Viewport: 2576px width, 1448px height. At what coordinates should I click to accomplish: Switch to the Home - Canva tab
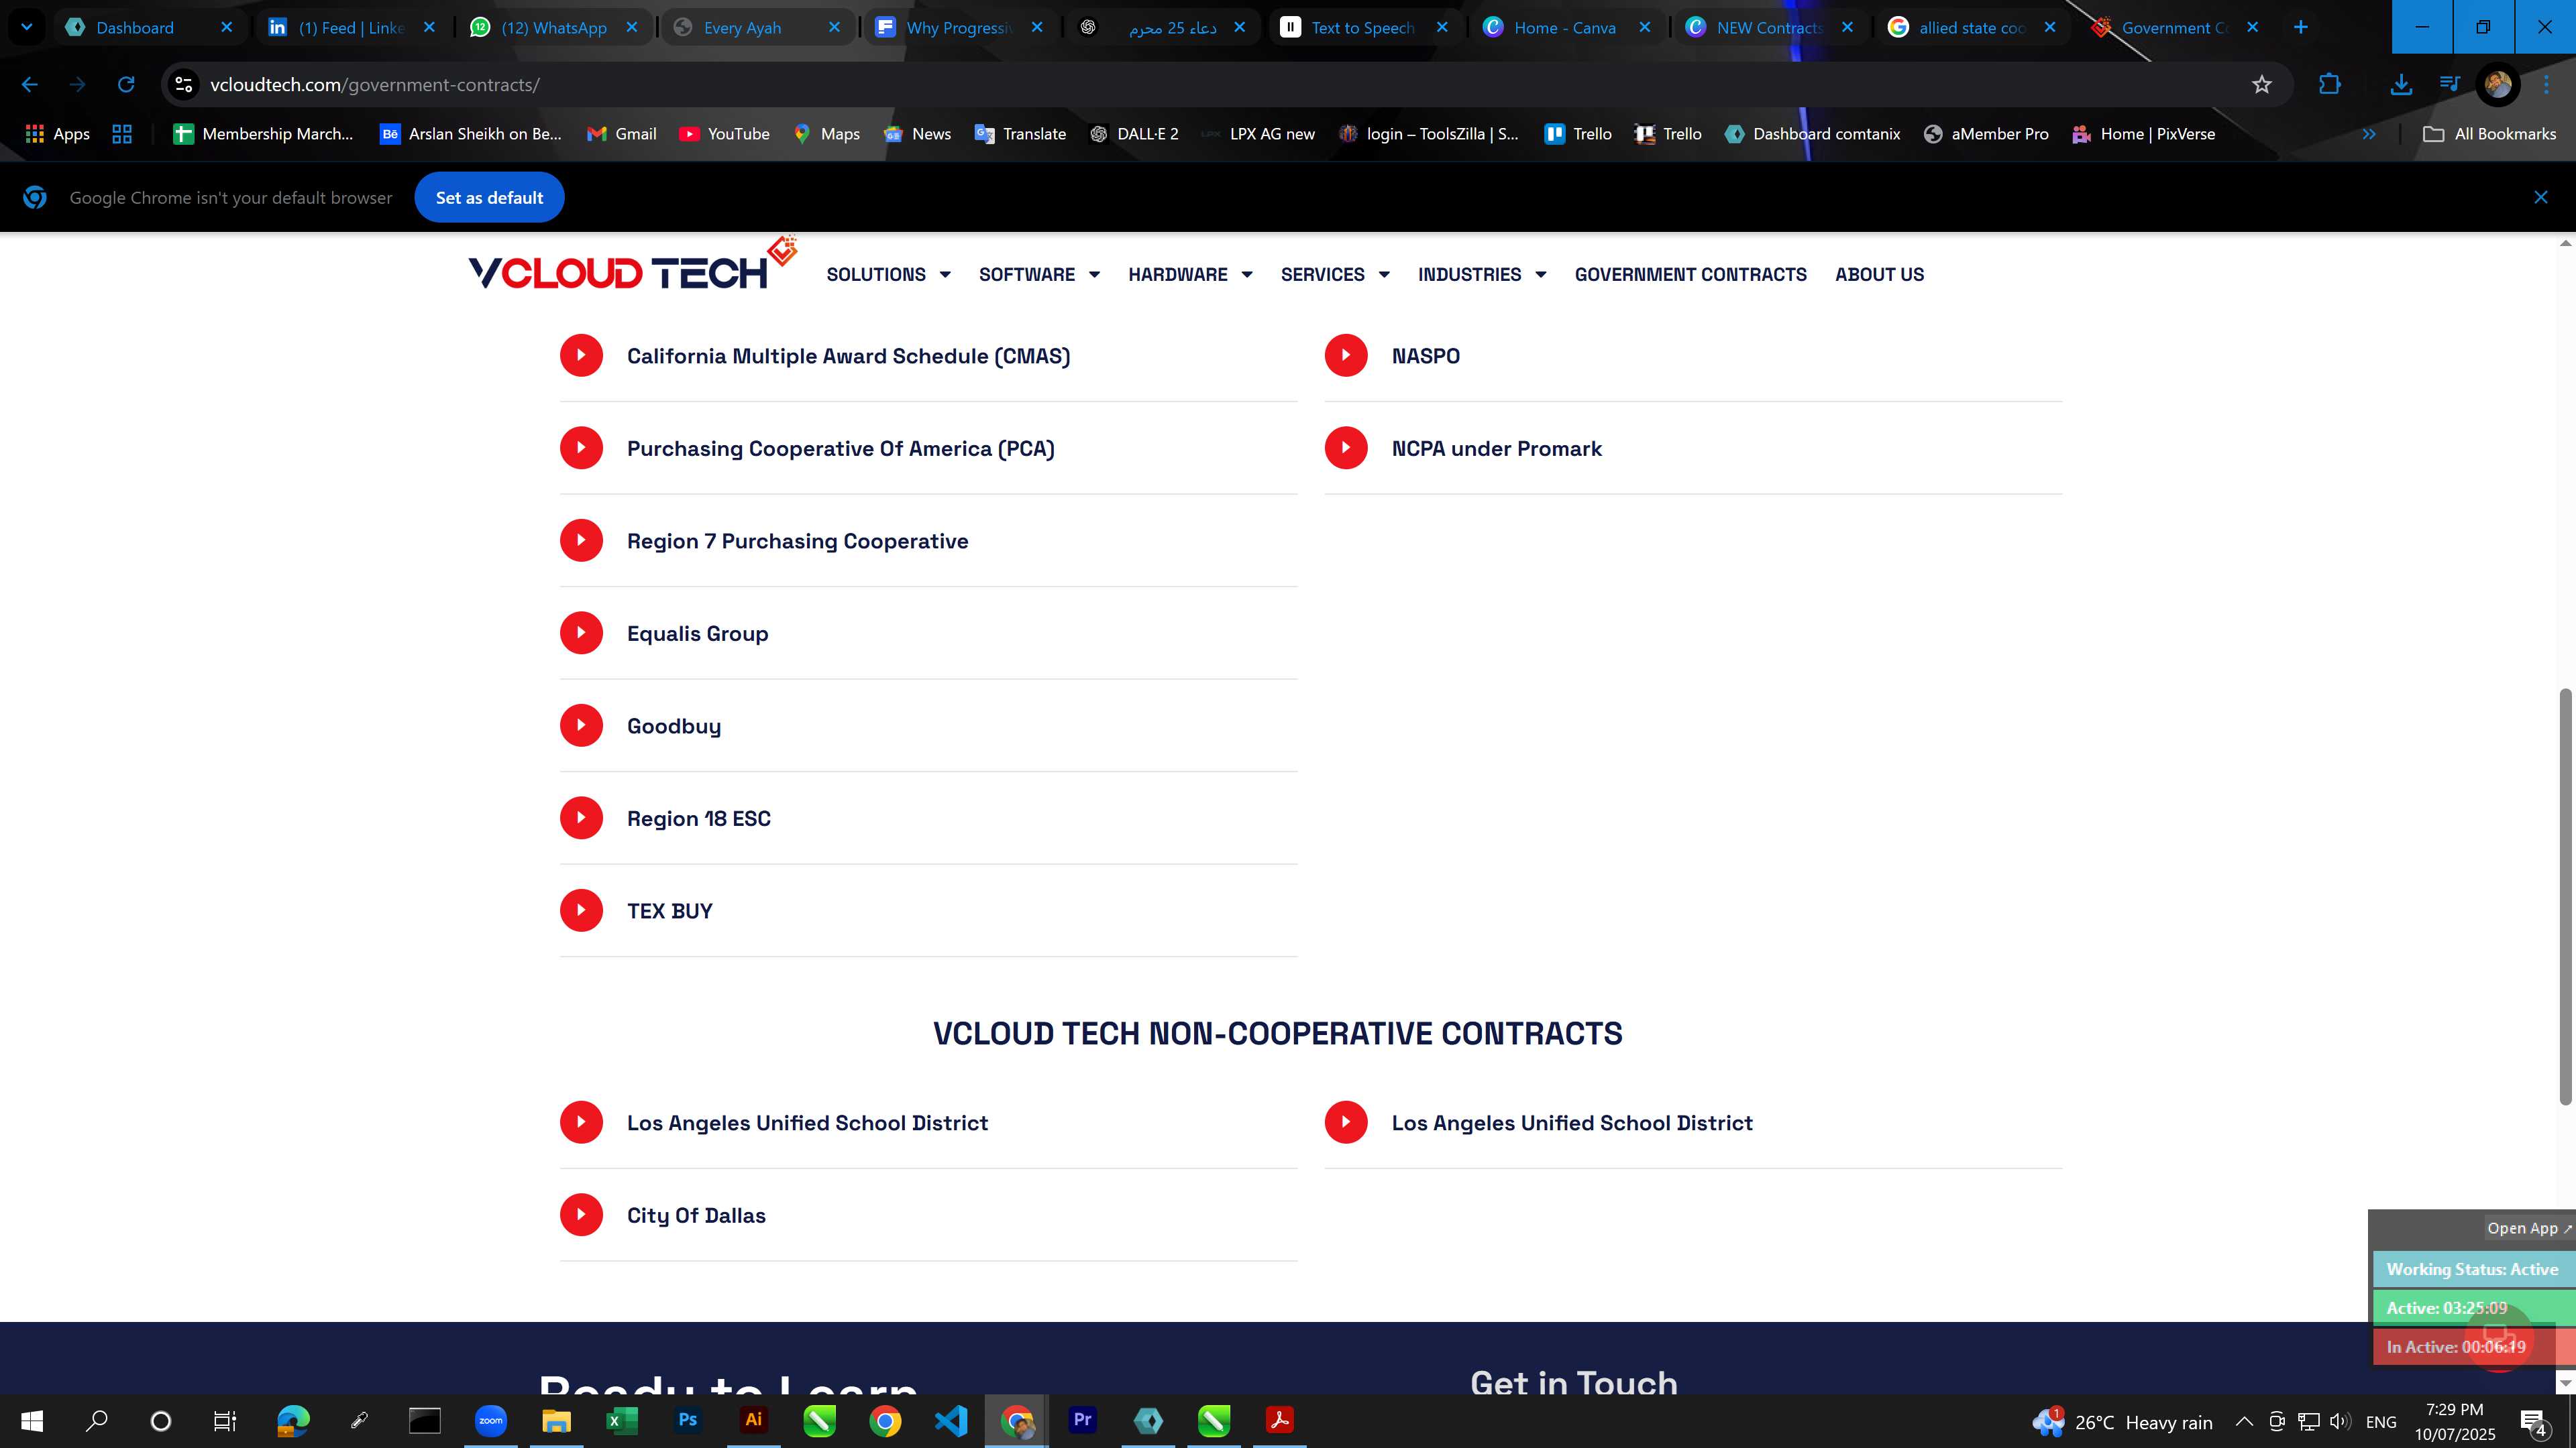click(1565, 27)
